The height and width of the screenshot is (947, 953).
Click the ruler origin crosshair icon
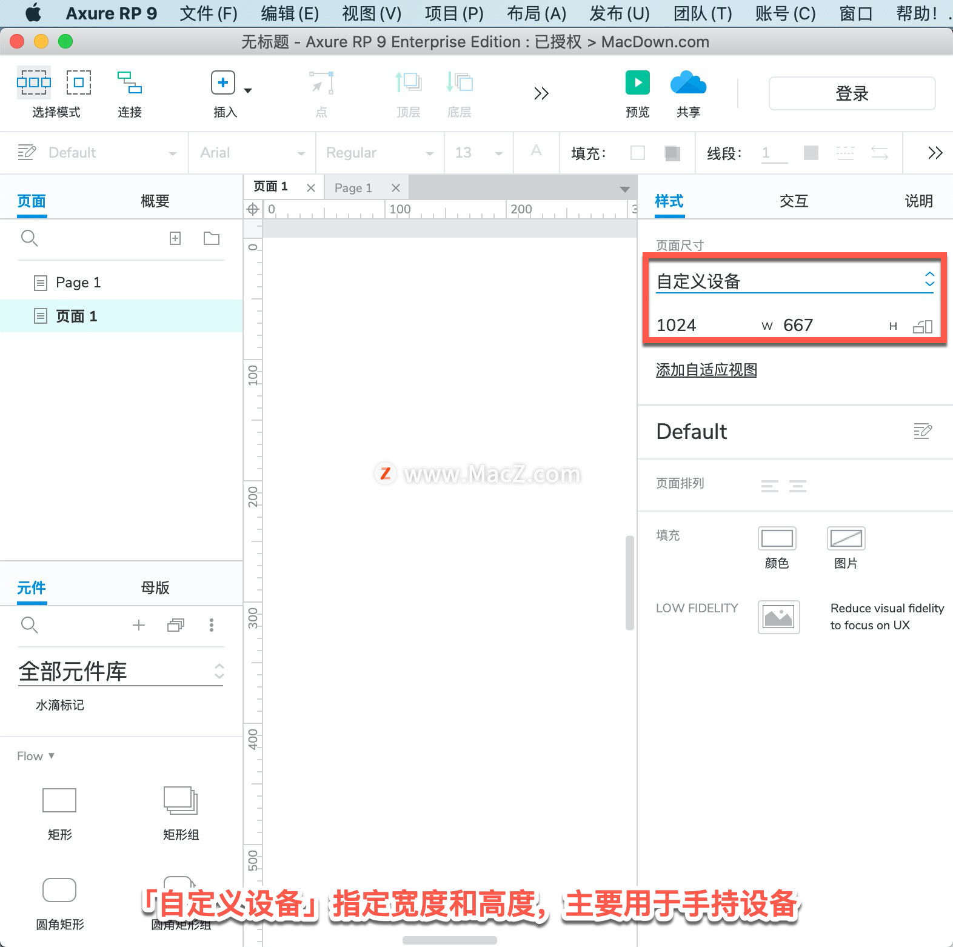tap(253, 210)
